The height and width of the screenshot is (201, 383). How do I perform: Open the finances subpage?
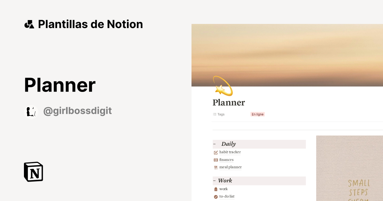[x=227, y=160]
